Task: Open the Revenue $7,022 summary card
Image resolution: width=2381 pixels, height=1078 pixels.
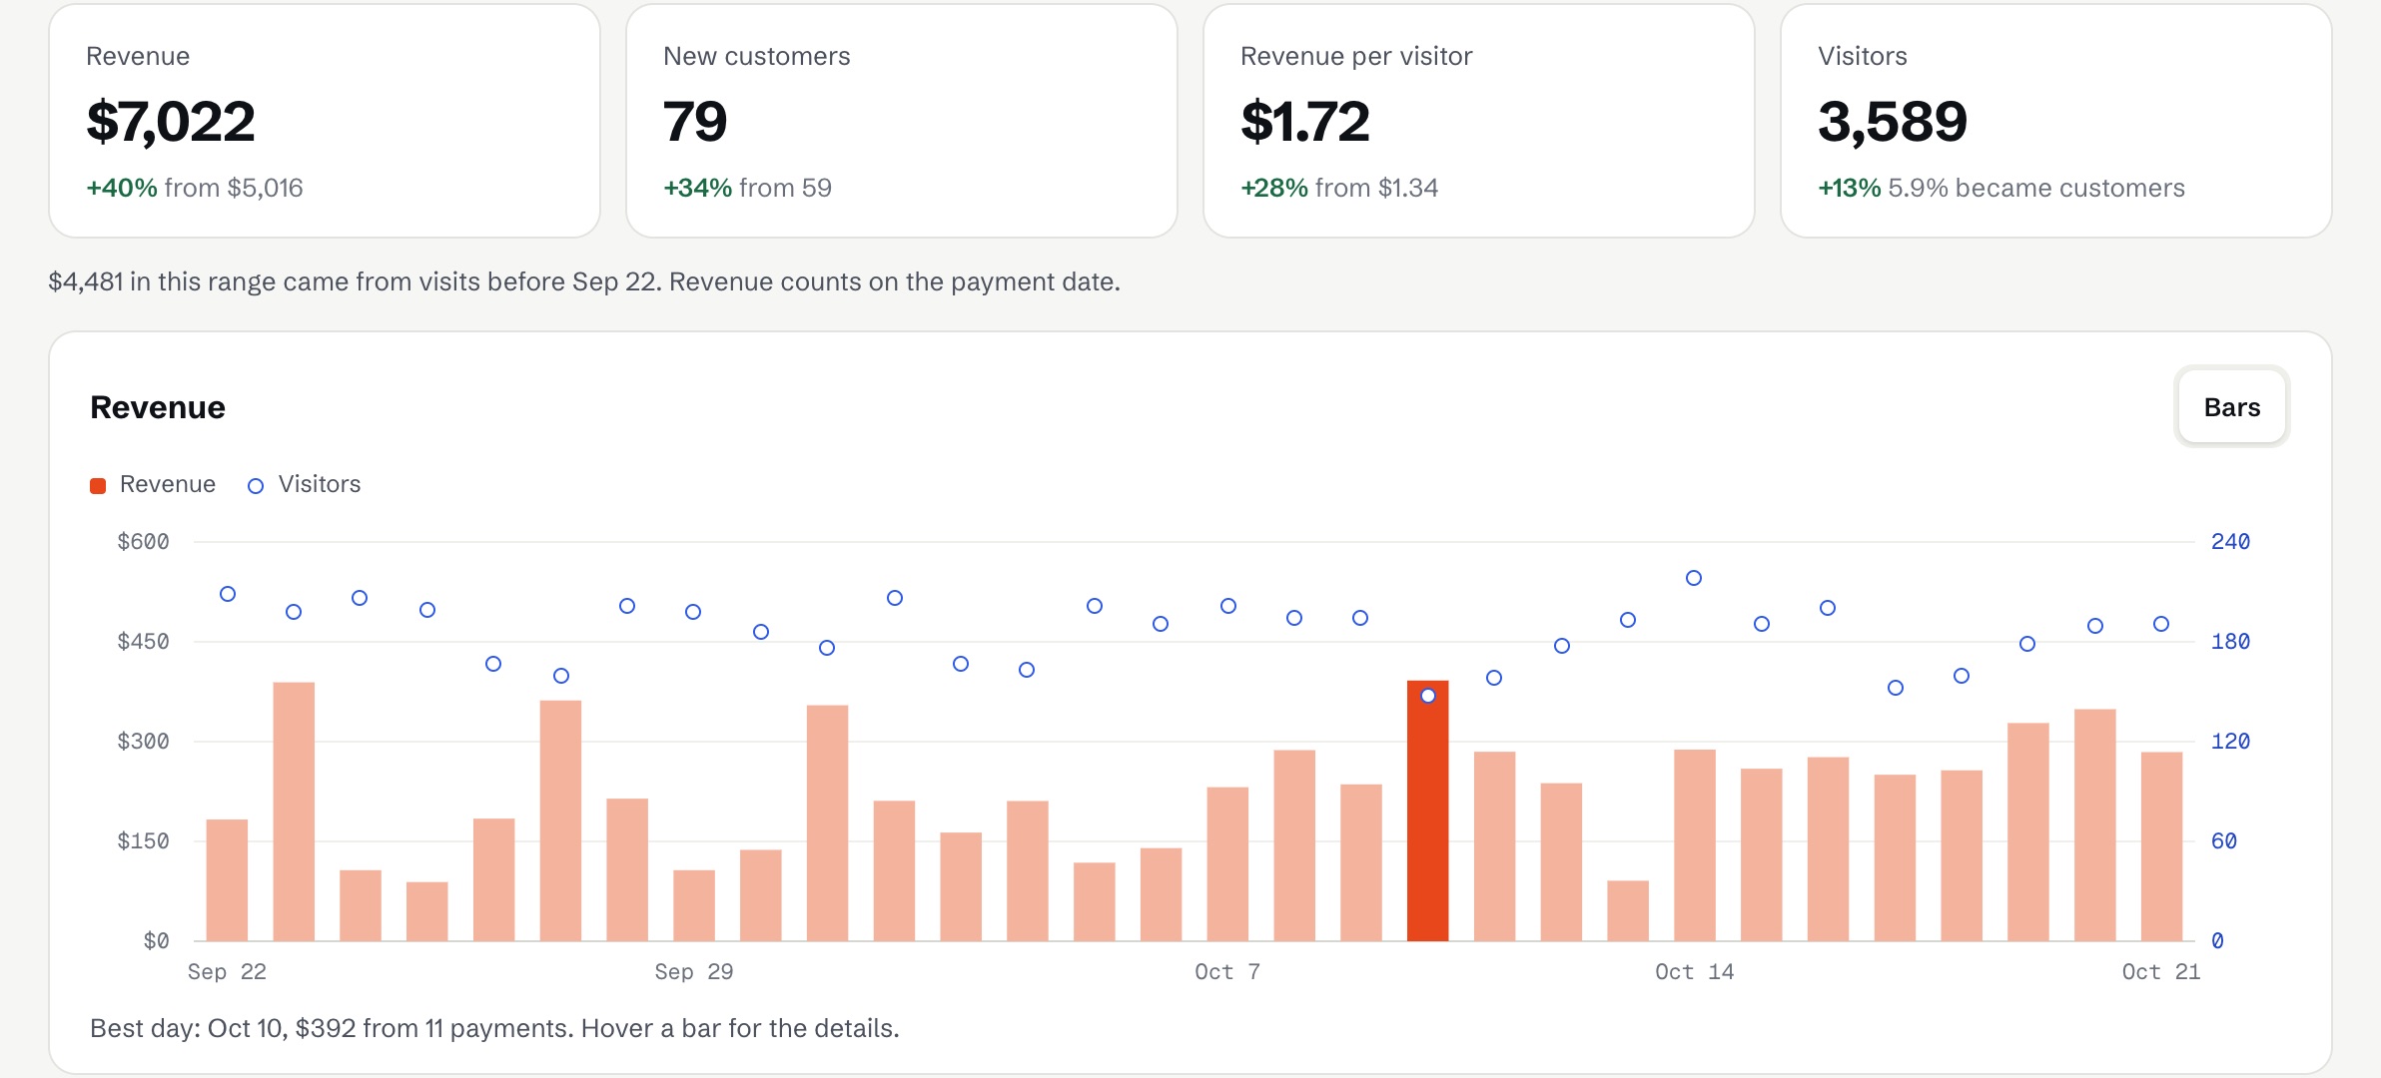Action: (x=325, y=121)
